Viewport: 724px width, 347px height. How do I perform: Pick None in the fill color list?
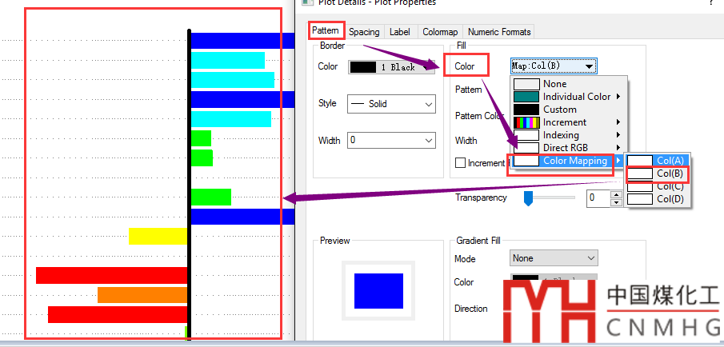[554, 84]
